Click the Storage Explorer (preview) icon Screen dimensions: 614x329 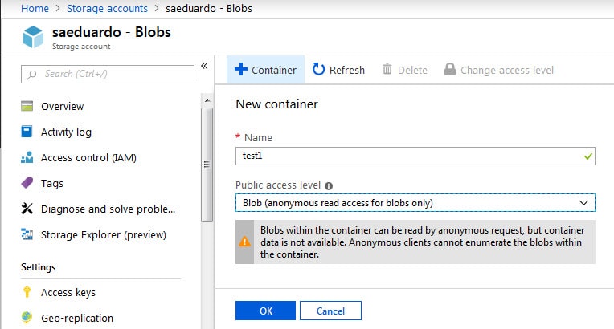point(27,234)
